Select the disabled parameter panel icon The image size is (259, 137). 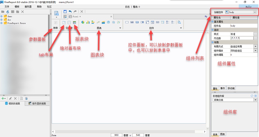tap(56, 23)
